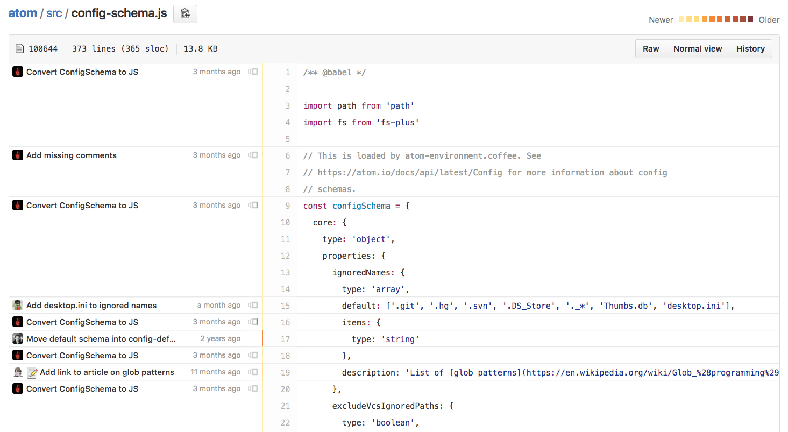Image resolution: width=788 pixels, height=432 pixels.
Task: View blame prior to 'Add missing comments'
Action: (253, 155)
